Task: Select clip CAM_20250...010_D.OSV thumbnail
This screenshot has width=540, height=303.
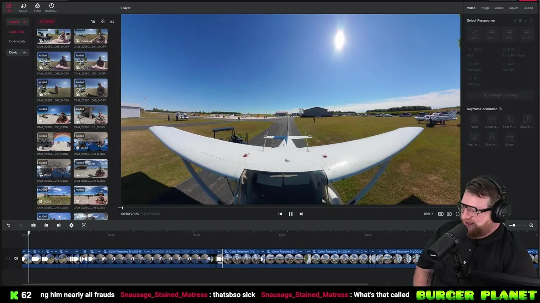Action: 54,115
